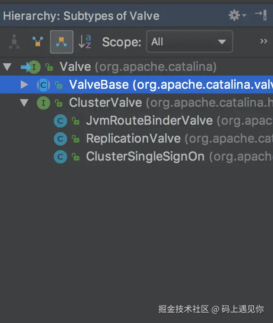Collapse the Valve root node

(x=7, y=67)
